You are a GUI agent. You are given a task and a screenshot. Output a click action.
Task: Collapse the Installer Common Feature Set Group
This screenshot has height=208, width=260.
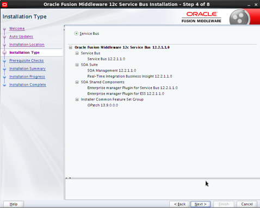point(77,99)
